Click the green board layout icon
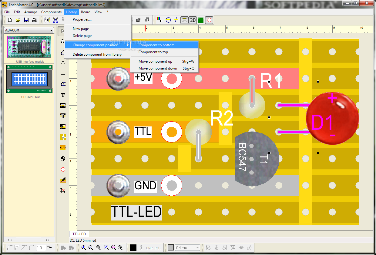The image size is (376, 255). (201, 20)
